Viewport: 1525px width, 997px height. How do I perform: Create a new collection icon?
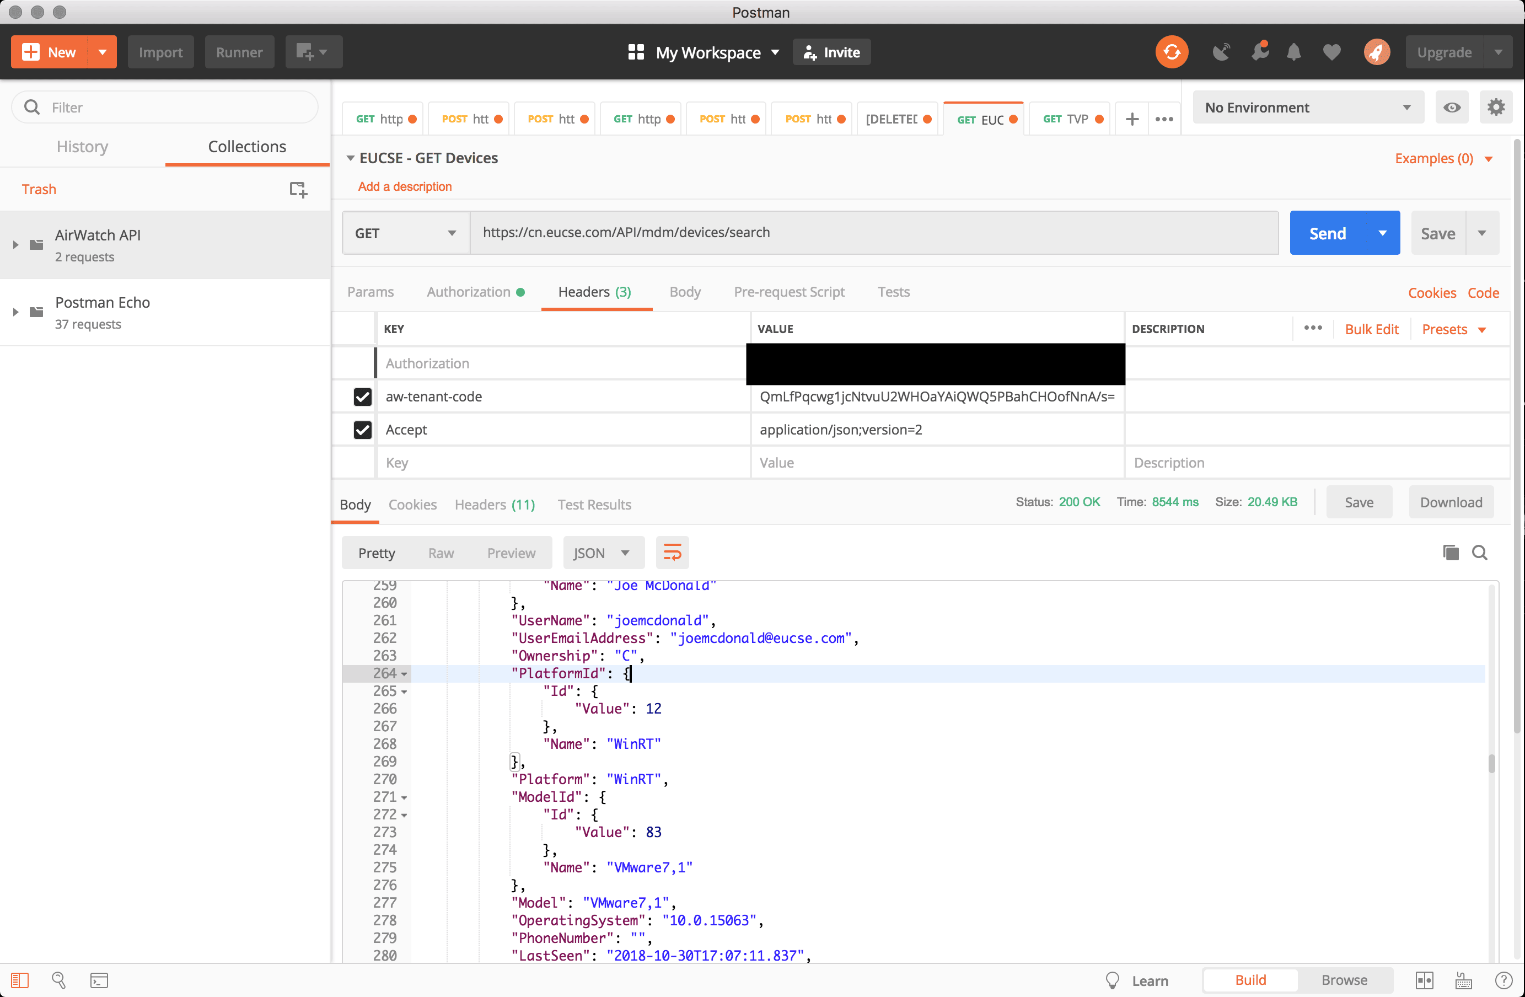pyautogui.click(x=298, y=189)
